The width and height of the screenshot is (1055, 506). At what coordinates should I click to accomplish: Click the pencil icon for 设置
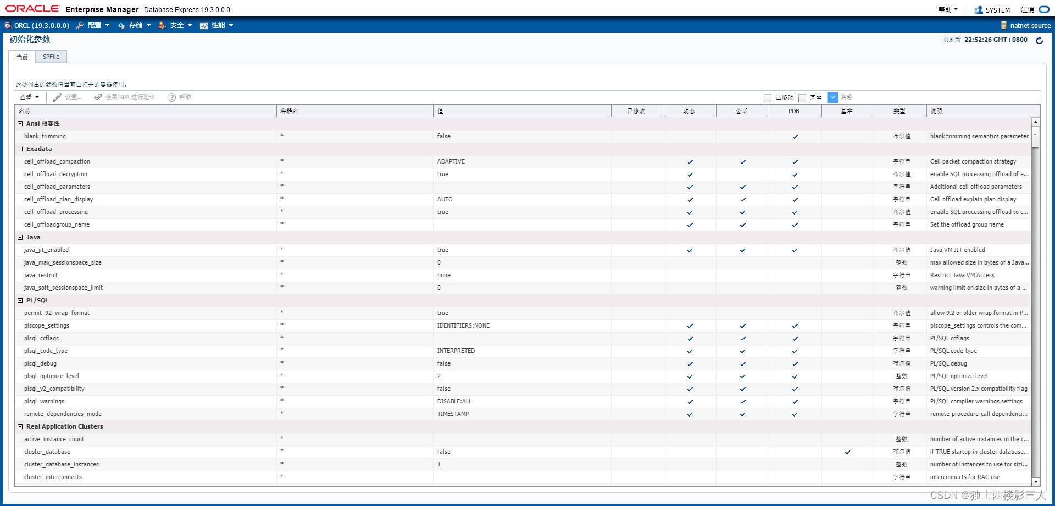click(57, 97)
